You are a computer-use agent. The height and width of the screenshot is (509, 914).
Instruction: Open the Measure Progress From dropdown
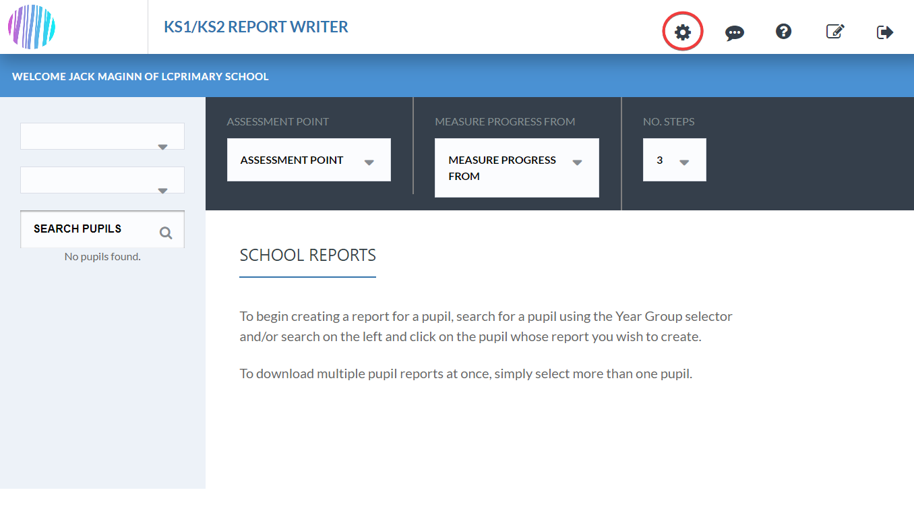coord(517,168)
